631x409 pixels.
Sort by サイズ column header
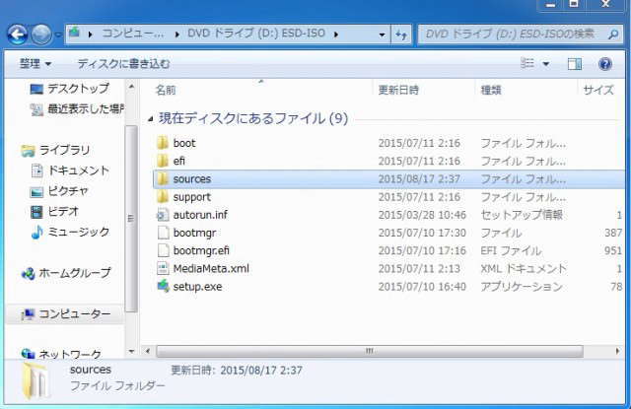[x=598, y=90]
